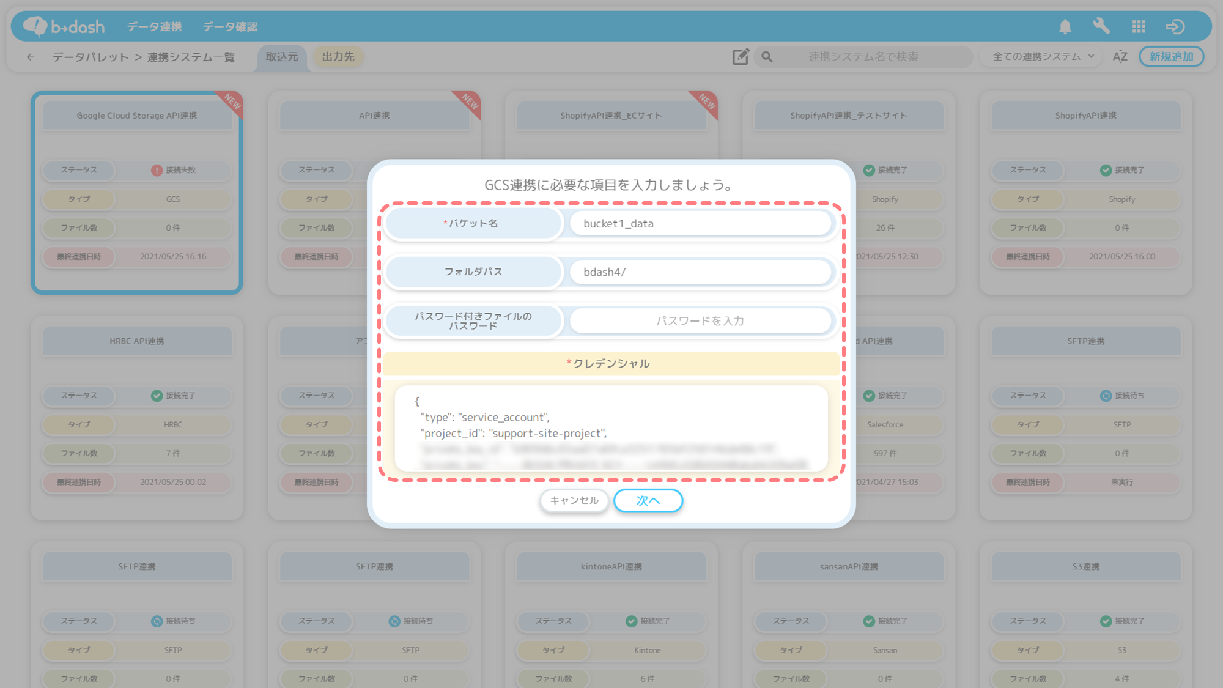Select the kintoneAPI連携 card title
This screenshot has width=1223, height=688.
tap(611, 567)
